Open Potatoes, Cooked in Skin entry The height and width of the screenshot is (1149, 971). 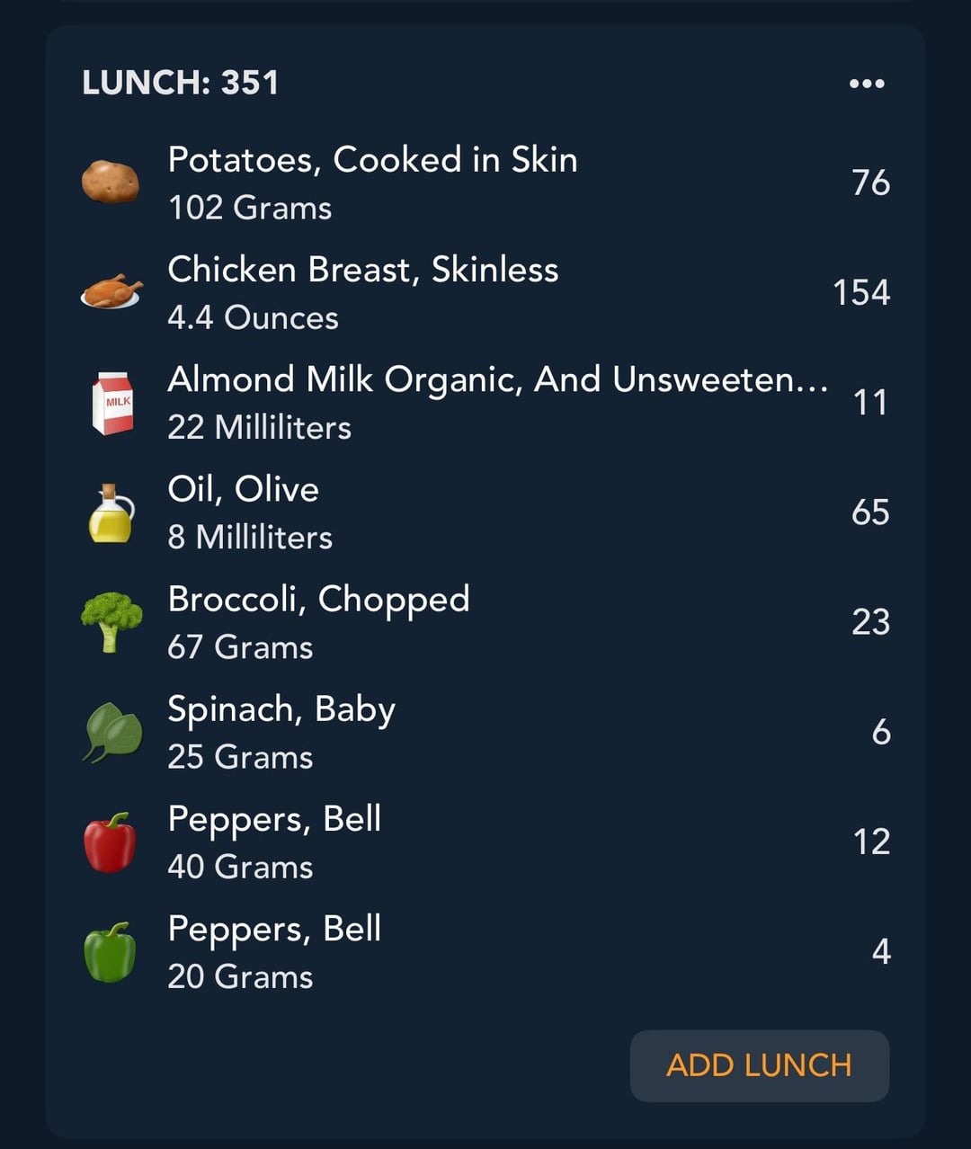tap(485, 183)
